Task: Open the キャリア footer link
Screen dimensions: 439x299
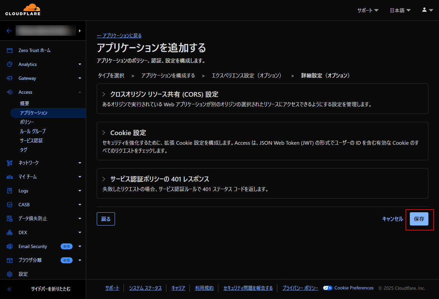Action: click(178, 288)
